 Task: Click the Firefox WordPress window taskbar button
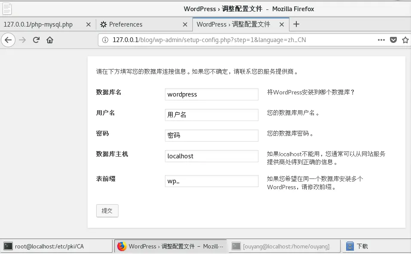click(x=170, y=246)
